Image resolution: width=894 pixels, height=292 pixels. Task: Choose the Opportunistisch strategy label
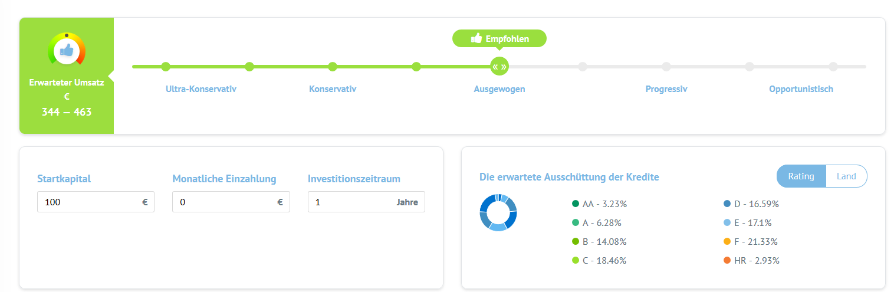[x=801, y=90]
